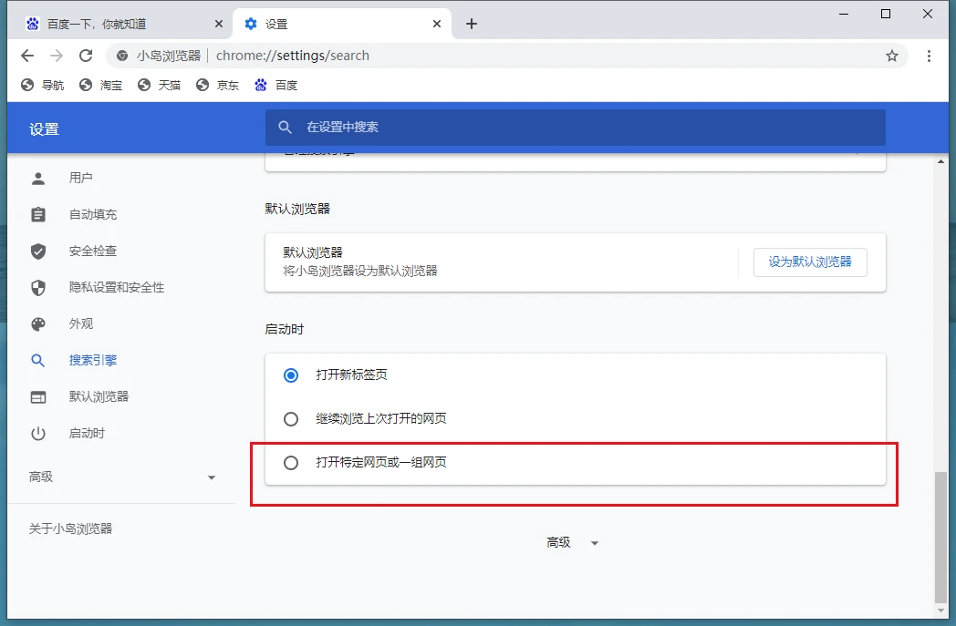Click the magnifier icon in settings search
Viewport: 956px width, 626px height.
point(285,128)
